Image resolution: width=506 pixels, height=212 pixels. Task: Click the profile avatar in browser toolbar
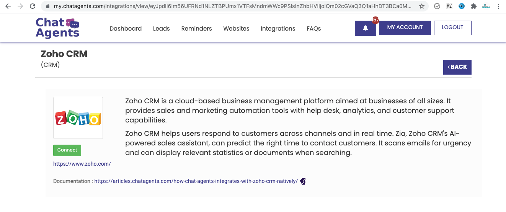coord(486,6)
